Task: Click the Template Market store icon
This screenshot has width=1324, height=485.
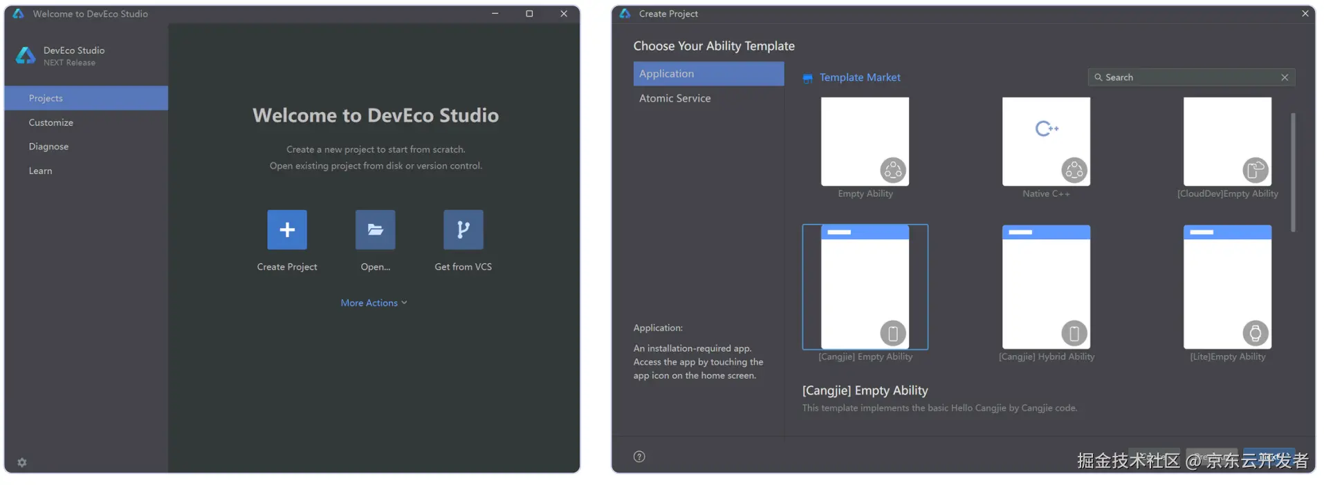Action: point(807,78)
